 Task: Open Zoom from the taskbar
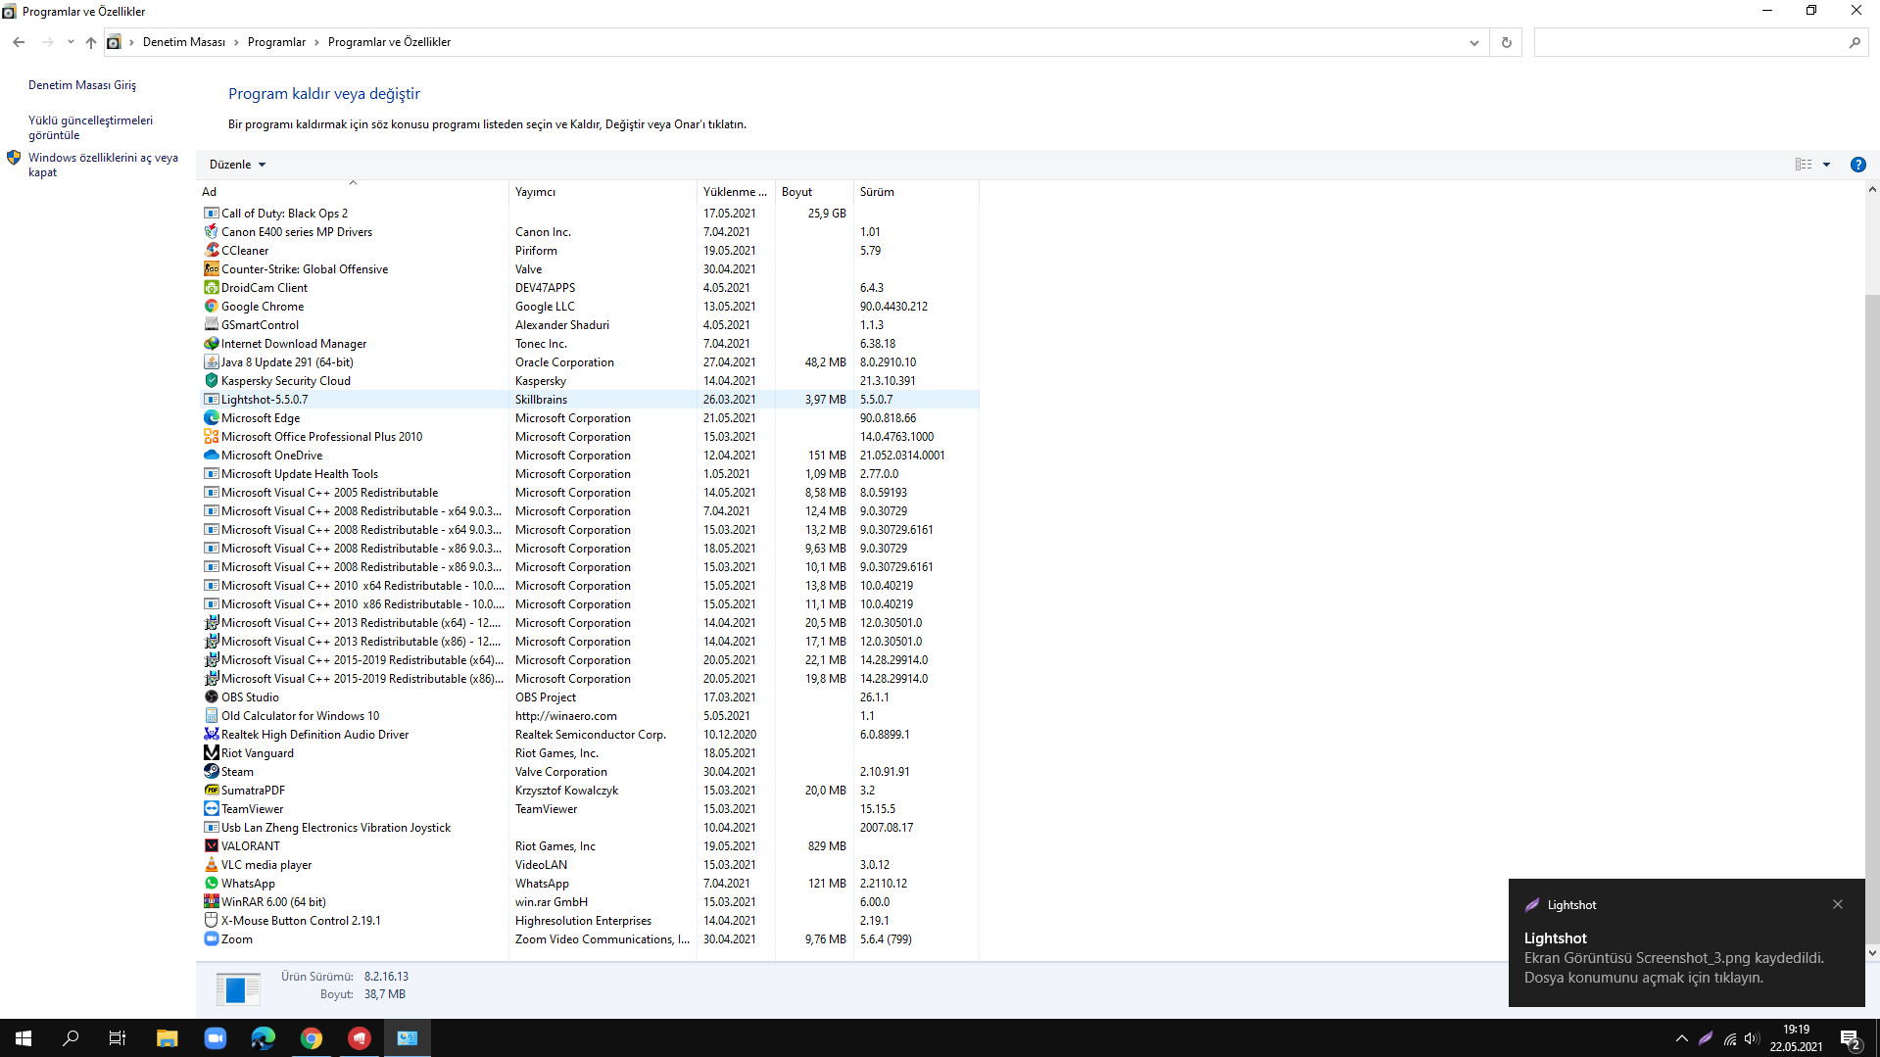coord(216,1038)
